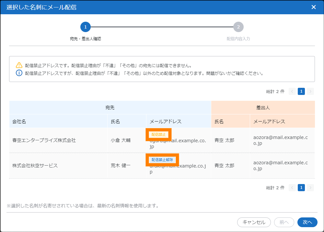Click the step 1 circle indicator
Viewport: 324px width, 232px height.
click(86, 27)
